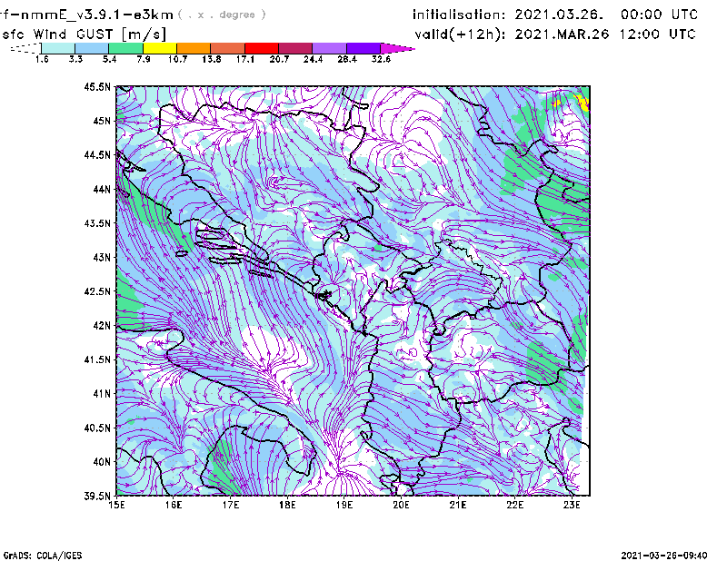Click the yellow gust patch in map's top-right corner

click(584, 102)
